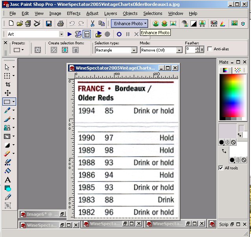The image size is (251, 237).
Task: Open the Selection type dropdown
Action: [133, 50]
